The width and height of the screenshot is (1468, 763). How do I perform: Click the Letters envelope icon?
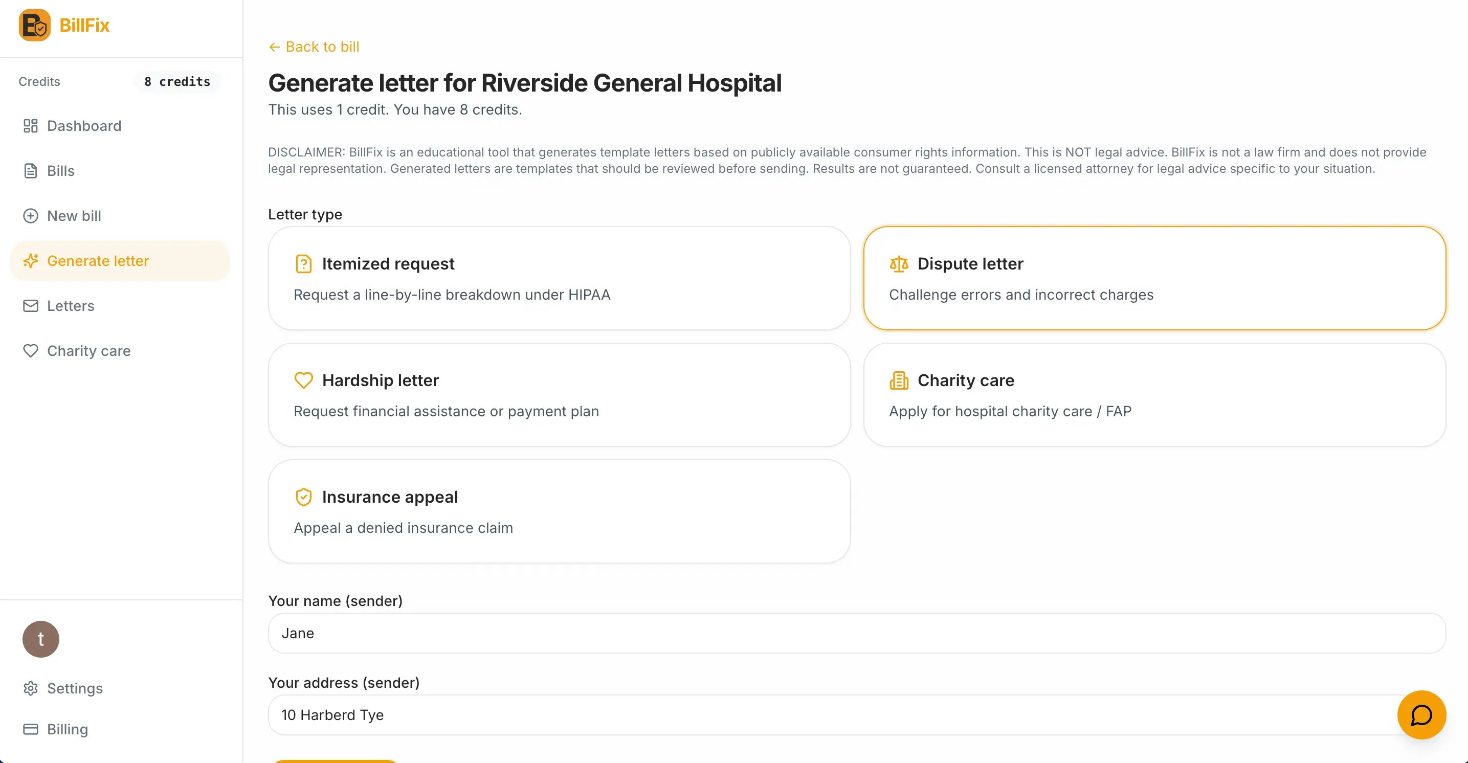(x=30, y=306)
